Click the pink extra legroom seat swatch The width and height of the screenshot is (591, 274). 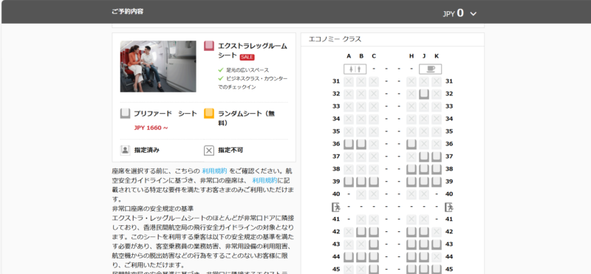209,46
